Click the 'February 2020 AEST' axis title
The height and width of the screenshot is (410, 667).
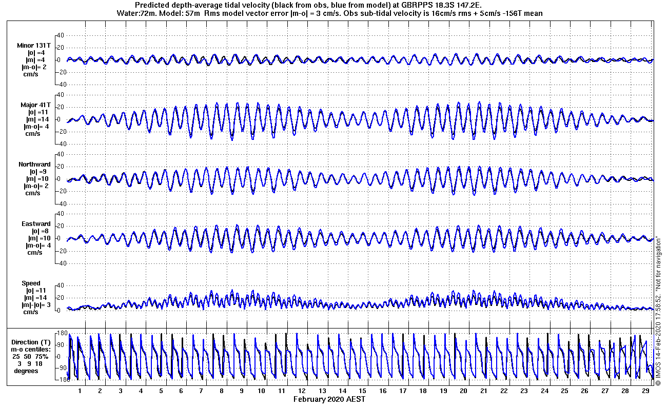(330, 398)
